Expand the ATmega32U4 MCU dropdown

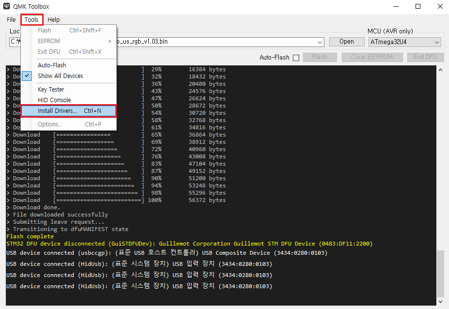click(404, 42)
